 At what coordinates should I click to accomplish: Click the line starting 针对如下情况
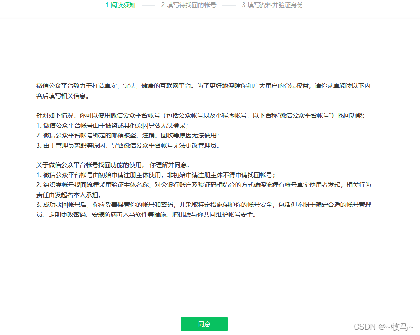pyautogui.click(x=201, y=115)
